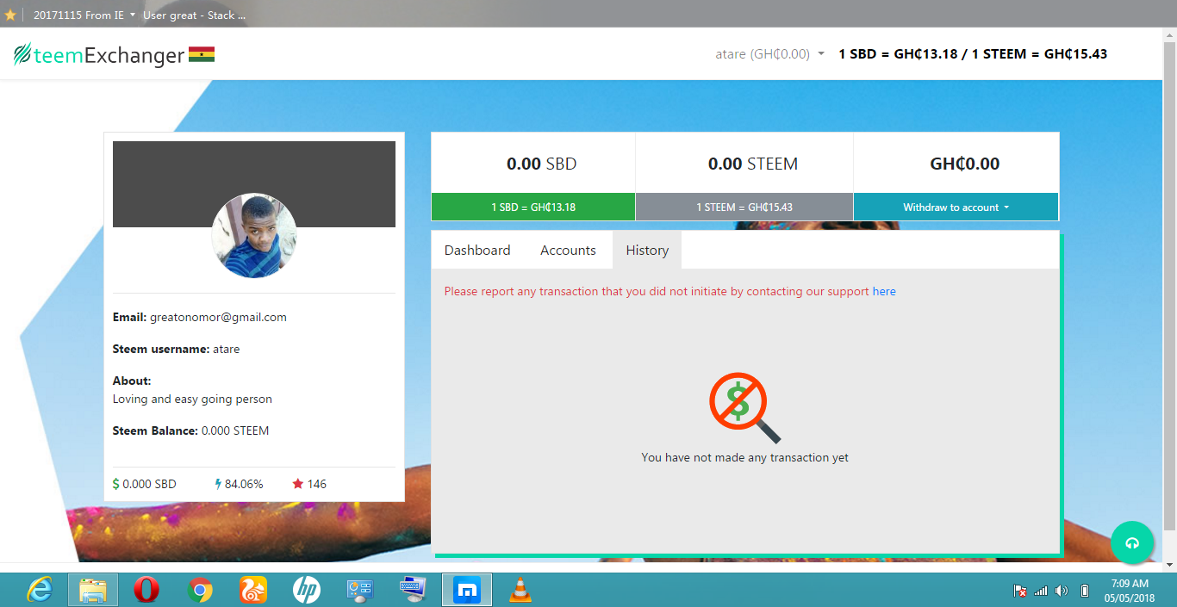
Task: Click the support contact link labeled here
Action: [x=884, y=291]
